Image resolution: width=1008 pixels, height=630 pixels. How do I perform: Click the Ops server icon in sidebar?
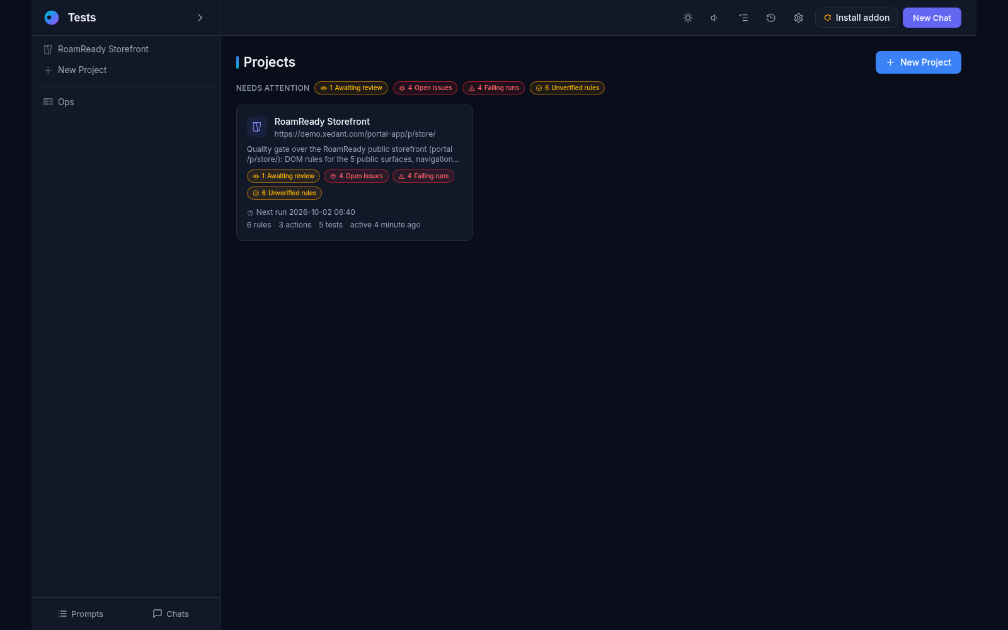[x=48, y=102]
